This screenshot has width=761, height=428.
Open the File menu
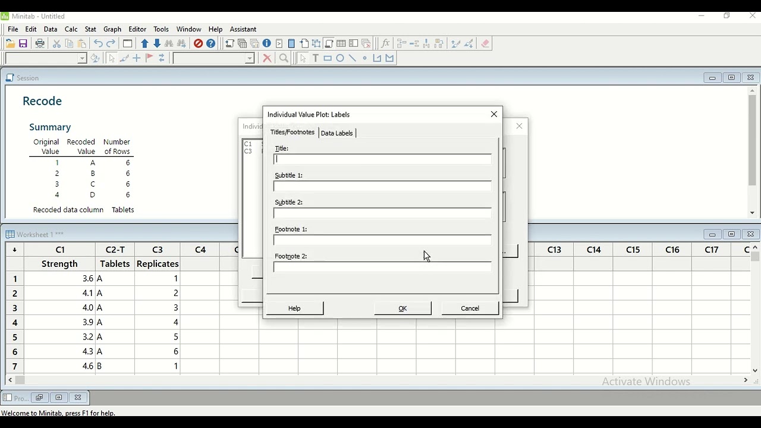pyautogui.click(x=13, y=29)
